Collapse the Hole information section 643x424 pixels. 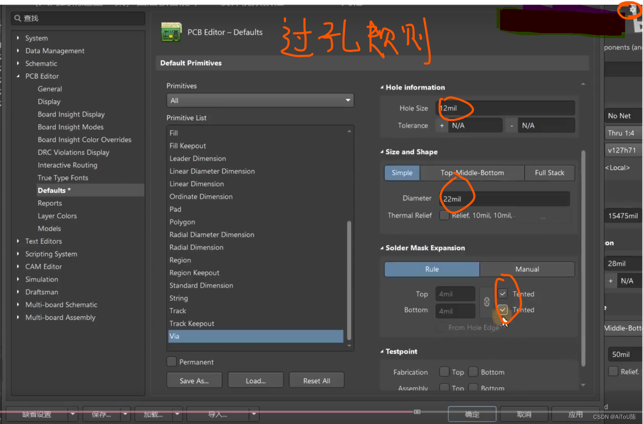click(382, 88)
